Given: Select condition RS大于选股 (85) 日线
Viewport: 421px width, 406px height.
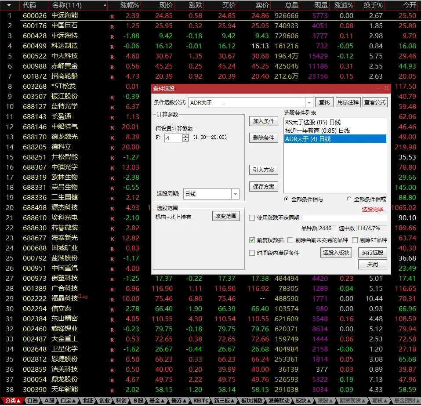Looking at the screenshot, I should pyautogui.click(x=335, y=122).
